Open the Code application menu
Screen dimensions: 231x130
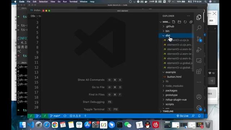point(22,1)
